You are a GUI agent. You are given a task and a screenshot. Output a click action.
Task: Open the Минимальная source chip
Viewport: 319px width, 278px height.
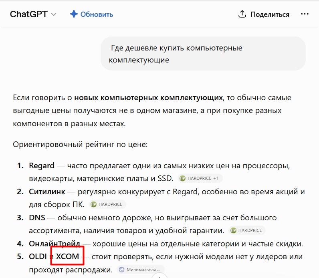point(141,270)
